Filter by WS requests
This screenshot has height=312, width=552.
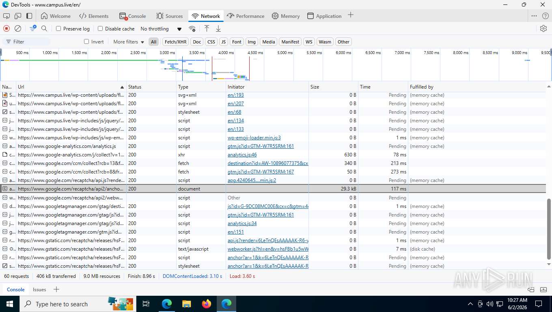click(309, 42)
